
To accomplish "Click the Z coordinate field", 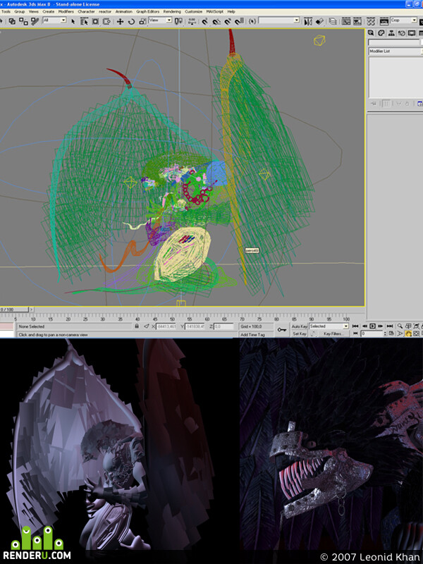I will [x=223, y=326].
